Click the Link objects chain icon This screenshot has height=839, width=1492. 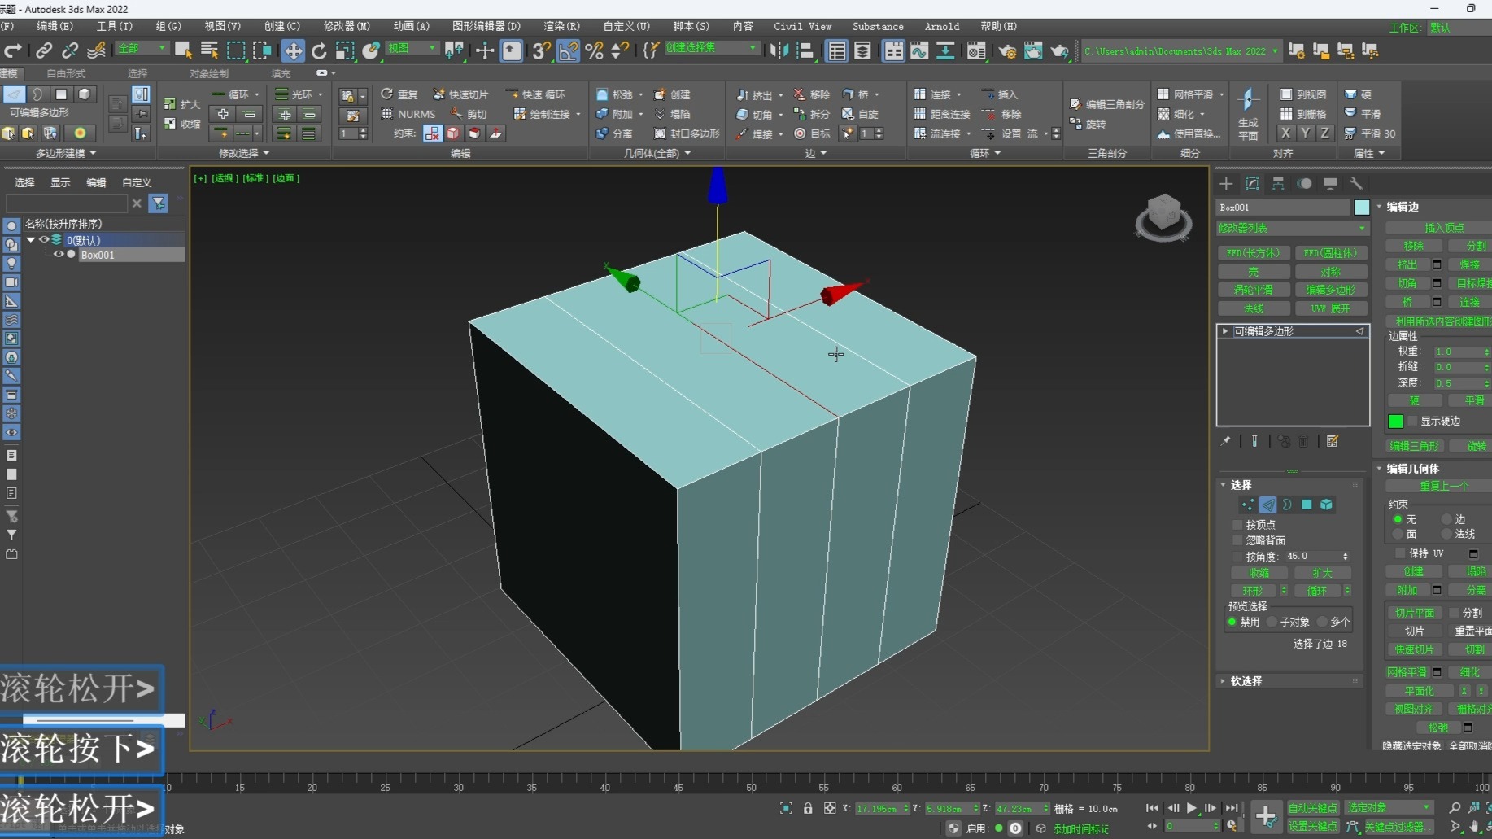click(44, 50)
